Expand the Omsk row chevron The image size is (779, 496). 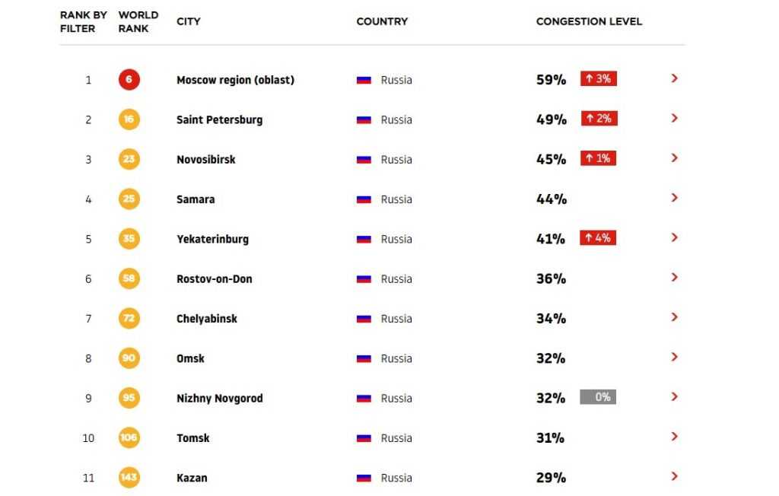pyautogui.click(x=674, y=356)
